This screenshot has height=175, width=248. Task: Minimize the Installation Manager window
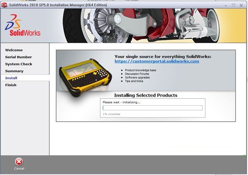pos(226,5)
